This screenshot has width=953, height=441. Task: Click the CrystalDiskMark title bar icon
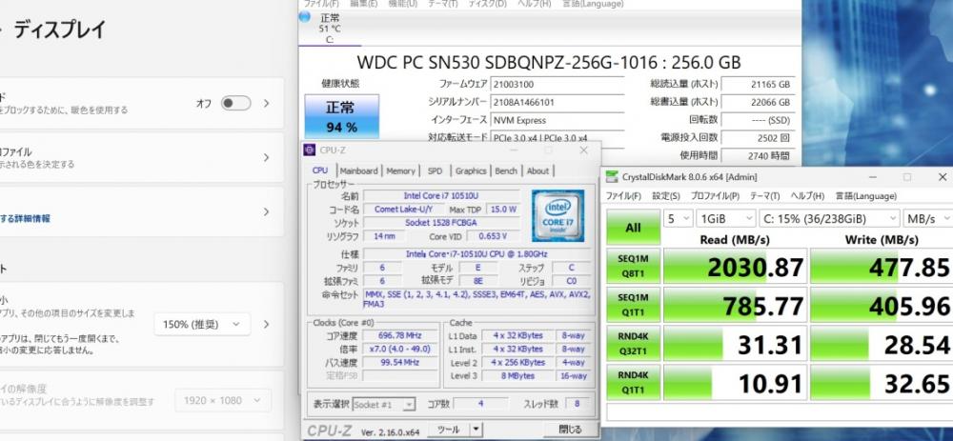click(x=611, y=177)
